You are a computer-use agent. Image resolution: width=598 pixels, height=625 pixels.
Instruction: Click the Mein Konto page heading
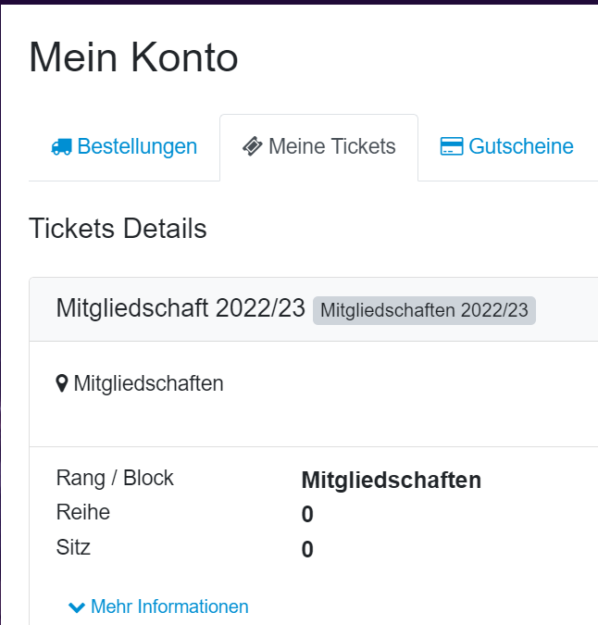pos(133,57)
